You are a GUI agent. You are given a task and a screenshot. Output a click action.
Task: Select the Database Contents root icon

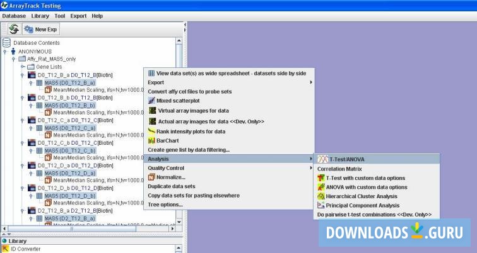[6, 43]
